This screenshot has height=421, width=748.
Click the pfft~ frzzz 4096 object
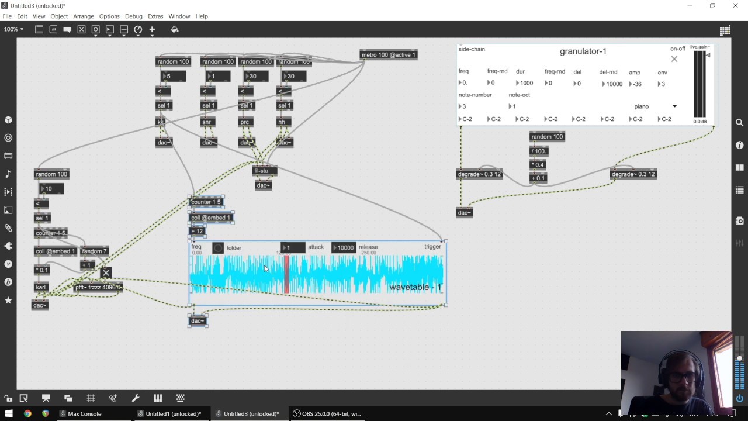click(x=98, y=287)
